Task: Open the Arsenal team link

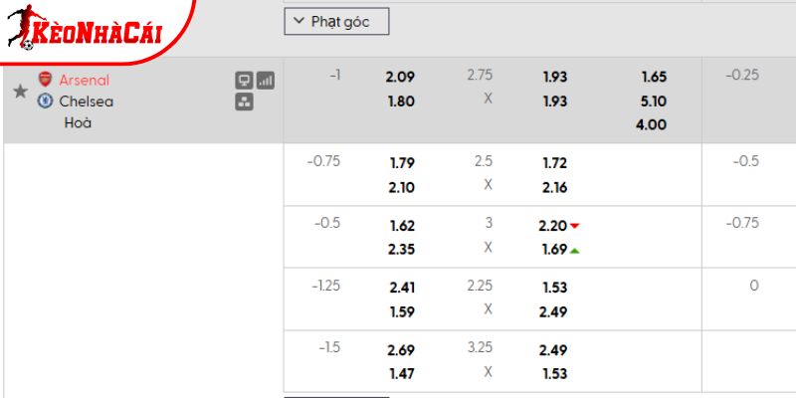Action: click(85, 80)
